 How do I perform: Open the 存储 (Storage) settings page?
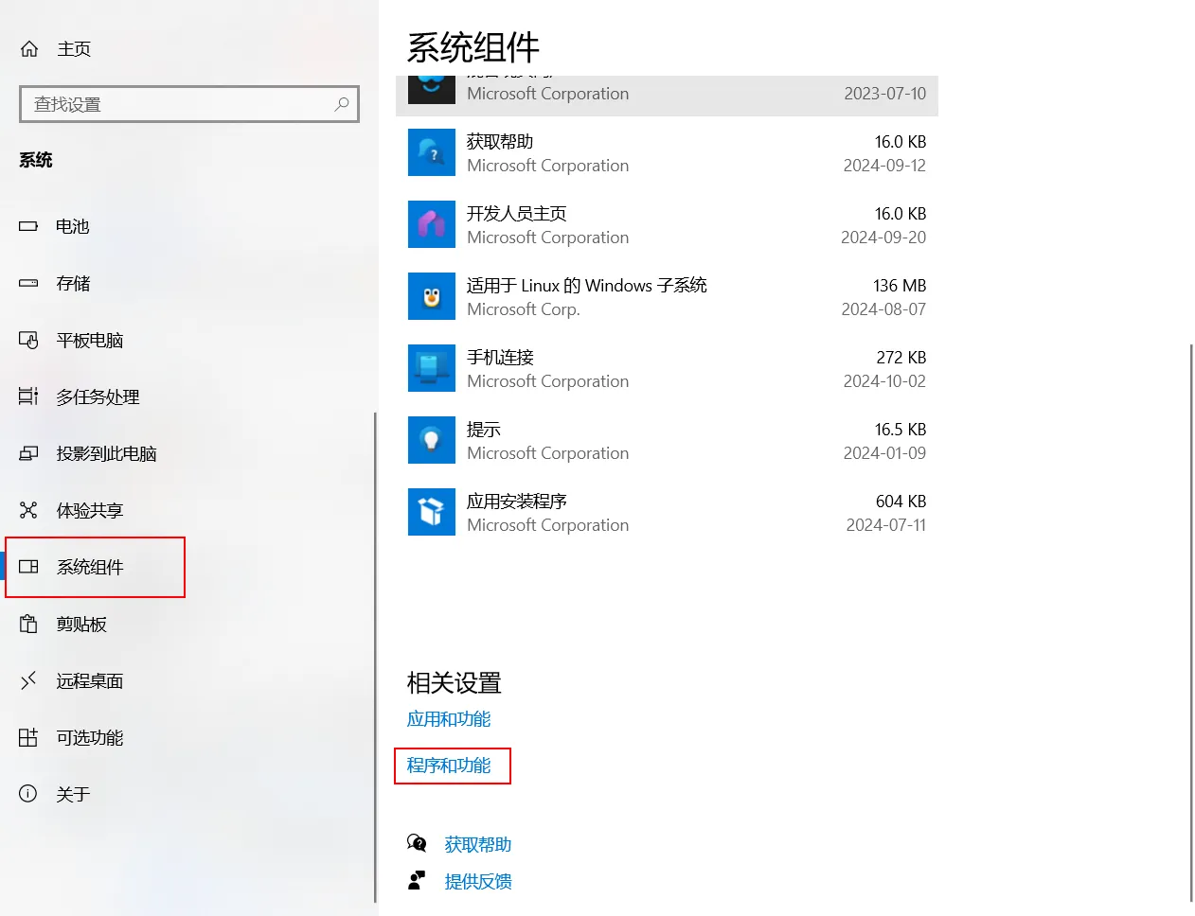[73, 284]
